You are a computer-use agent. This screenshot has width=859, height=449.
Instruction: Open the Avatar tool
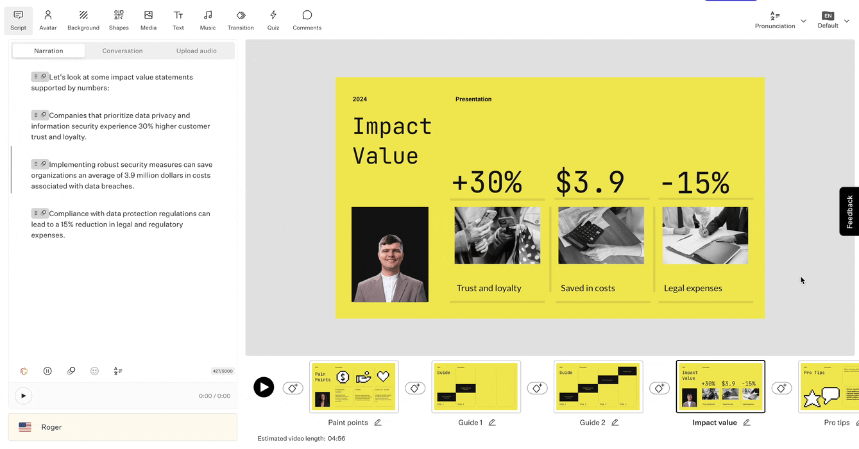pos(47,20)
